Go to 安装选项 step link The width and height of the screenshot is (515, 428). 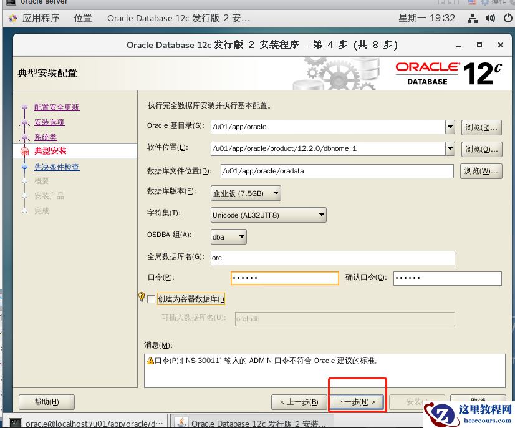pyautogui.click(x=49, y=122)
